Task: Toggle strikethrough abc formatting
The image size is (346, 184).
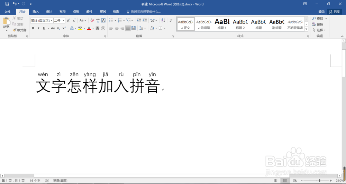Action: pyautogui.click(x=53, y=28)
